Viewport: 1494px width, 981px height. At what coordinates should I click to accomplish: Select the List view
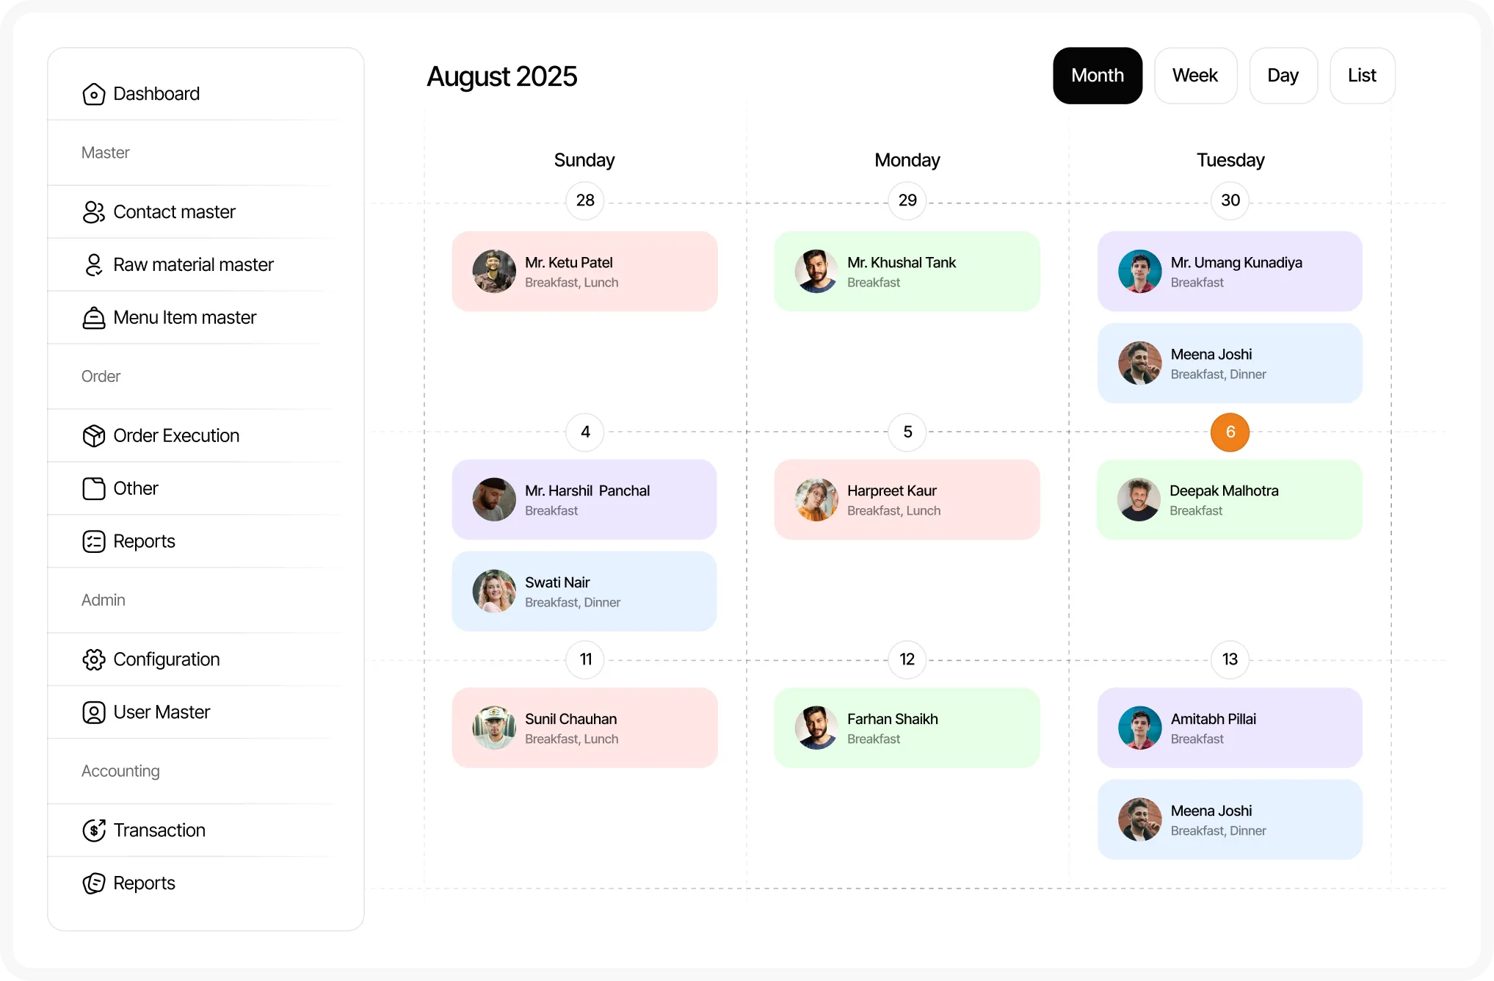pos(1362,75)
